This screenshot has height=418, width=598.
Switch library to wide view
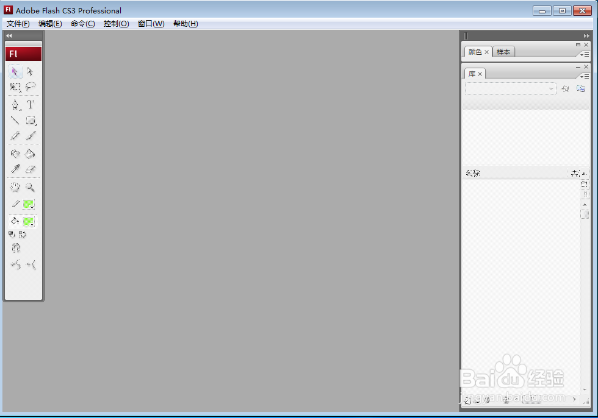(585, 185)
